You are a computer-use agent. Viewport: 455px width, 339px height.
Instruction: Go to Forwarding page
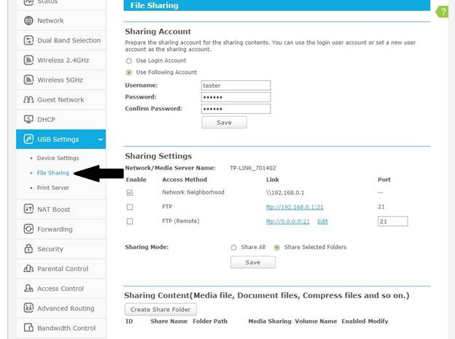(61, 229)
